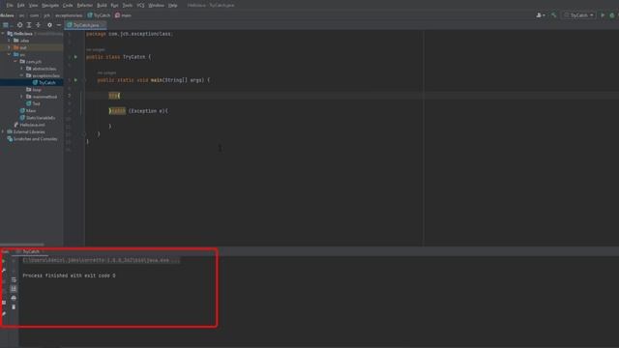Image resolution: width=619 pixels, height=348 pixels.
Task: Click the Debug bug icon in toolbar
Action: [612, 15]
